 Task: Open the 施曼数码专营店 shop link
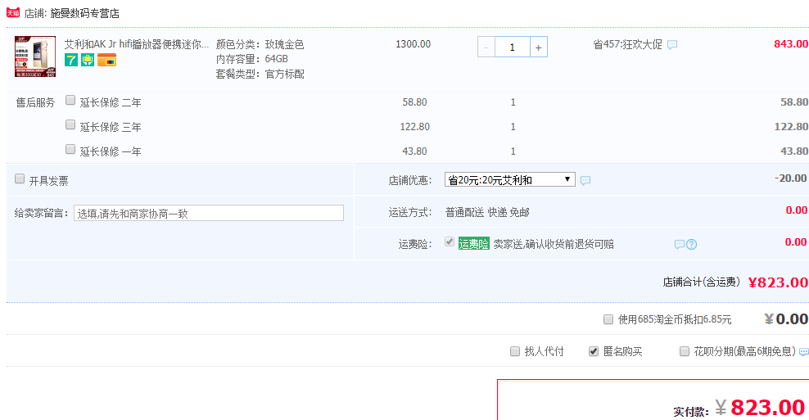point(84,13)
